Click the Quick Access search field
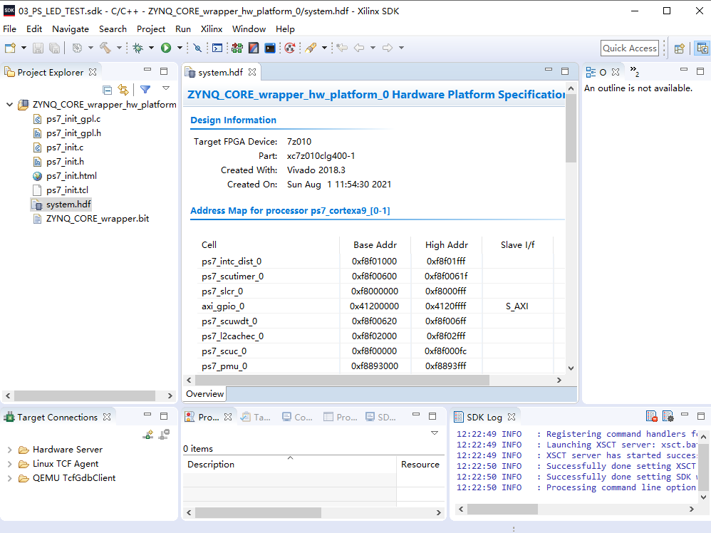The width and height of the screenshot is (711, 533). click(630, 48)
